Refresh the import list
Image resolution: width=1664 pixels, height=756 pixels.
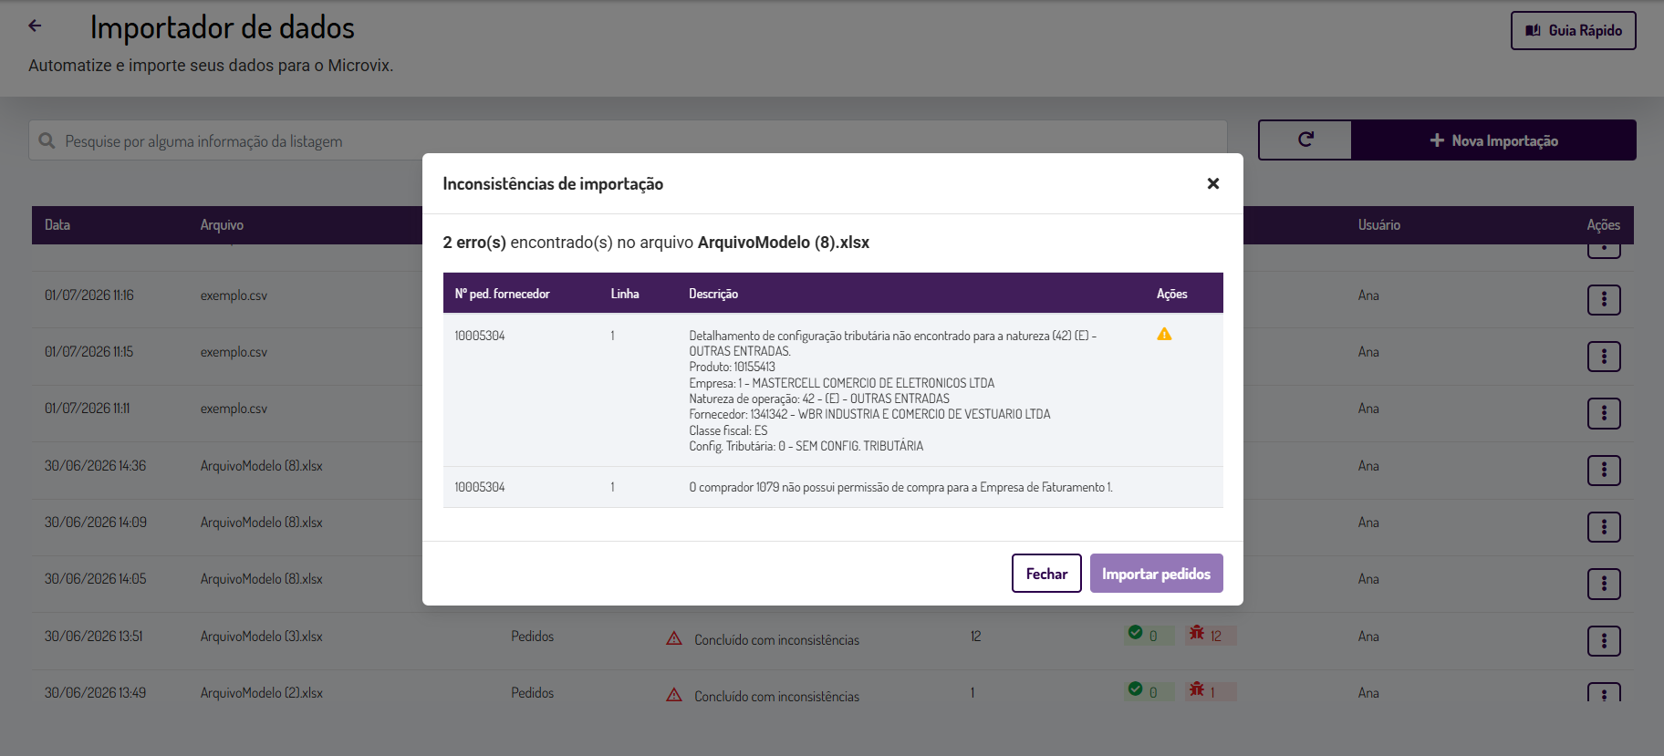(x=1305, y=140)
